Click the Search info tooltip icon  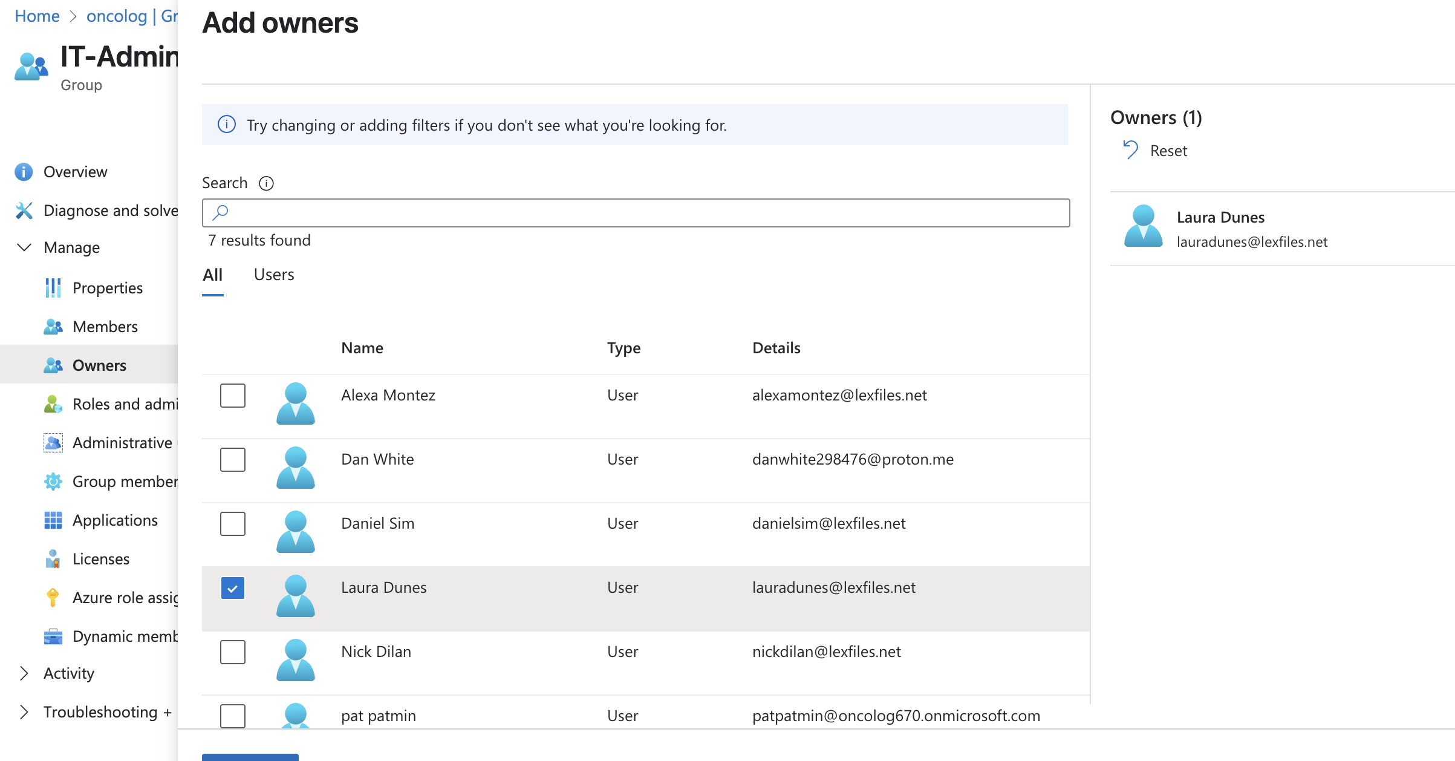point(266,183)
